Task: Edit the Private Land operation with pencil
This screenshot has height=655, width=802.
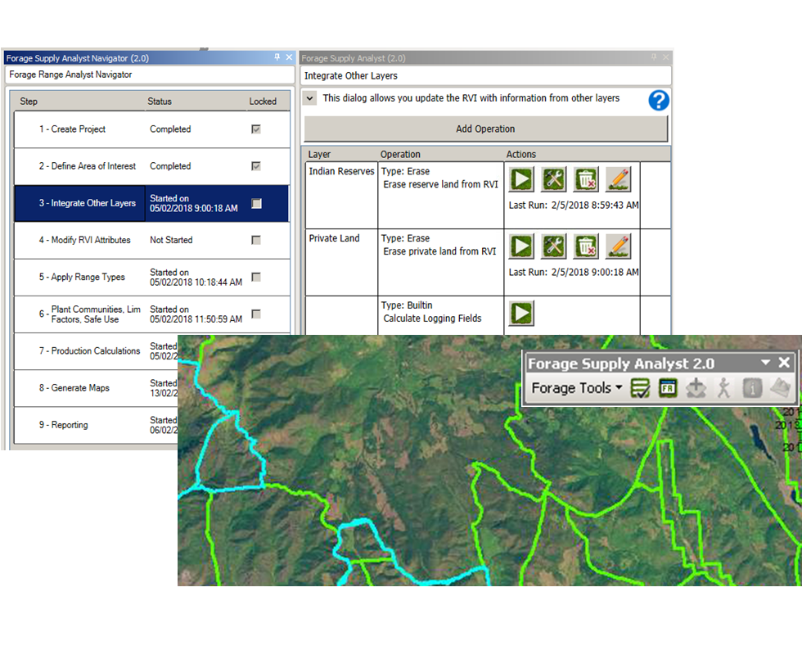Action: tap(619, 246)
